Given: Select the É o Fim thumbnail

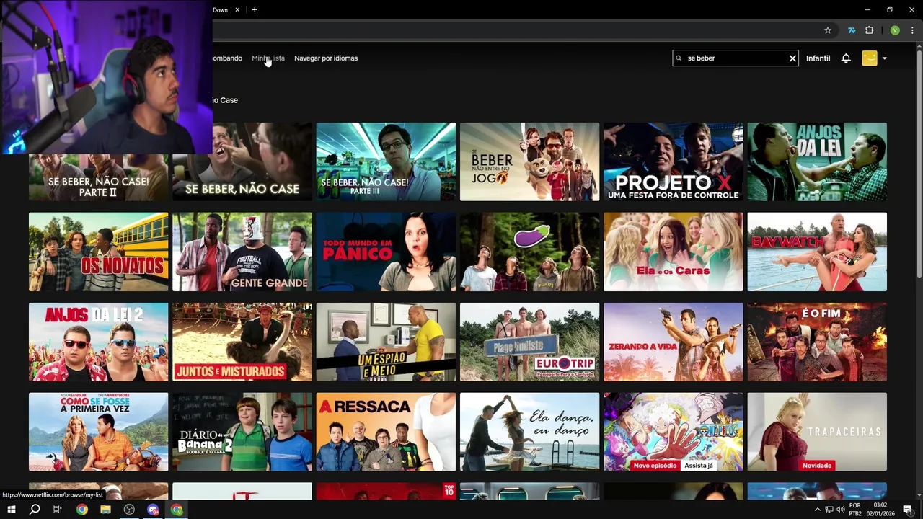Looking at the screenshot, I should click(x=817, y=342).
